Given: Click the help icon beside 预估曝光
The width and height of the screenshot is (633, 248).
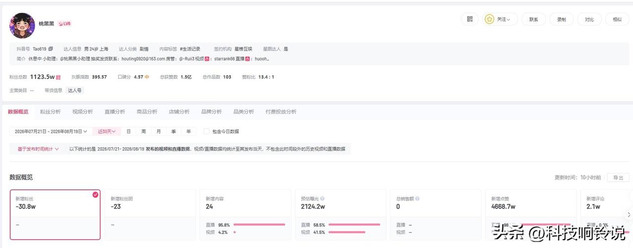Looking at the screenshot, I should [x=323, y=199].
